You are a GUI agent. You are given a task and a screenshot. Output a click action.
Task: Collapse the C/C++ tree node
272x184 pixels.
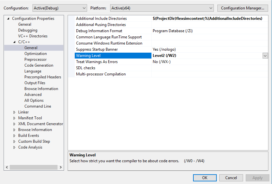[x=14, y=42]
